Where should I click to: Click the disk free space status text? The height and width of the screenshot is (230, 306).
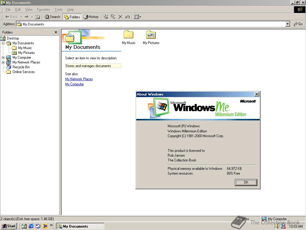tap(35, 219)
